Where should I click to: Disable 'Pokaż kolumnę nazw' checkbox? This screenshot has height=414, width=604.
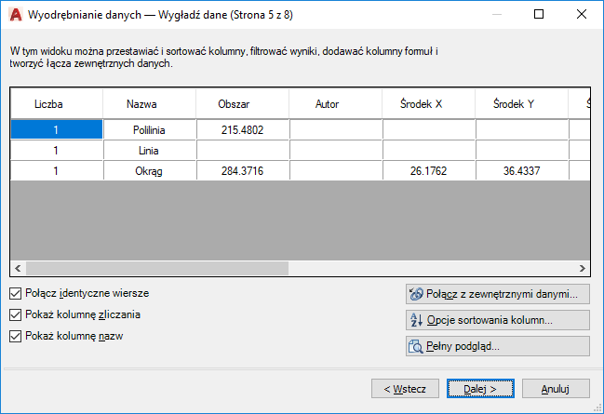(15, 336)
